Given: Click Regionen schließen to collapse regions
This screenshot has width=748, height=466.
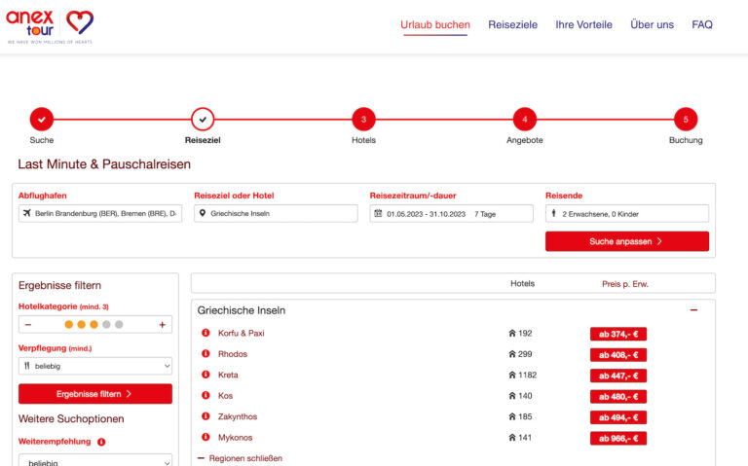Looking at the screenshot, I should [x=240, y=457].
